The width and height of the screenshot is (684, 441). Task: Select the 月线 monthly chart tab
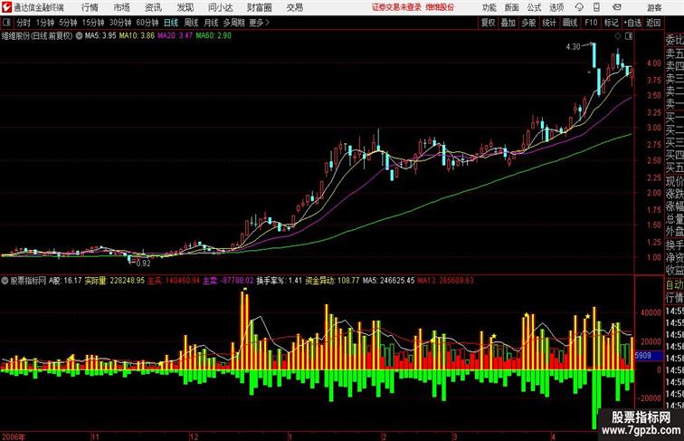(211, 23)
